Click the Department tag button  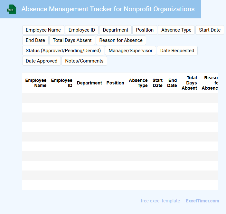pos(115,30)
